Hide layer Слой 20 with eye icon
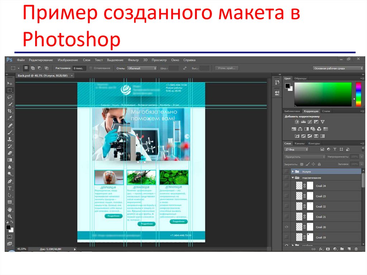The height and width of the screenshot is (275, 367). (286, 227)
